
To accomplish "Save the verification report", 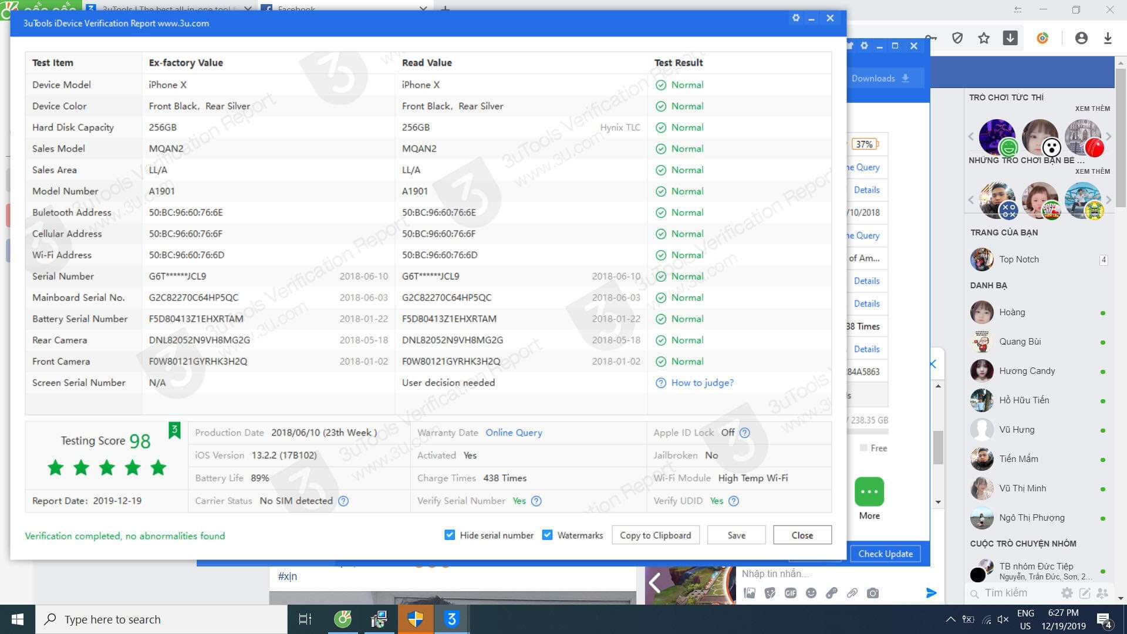I will [x=736, y=535].
